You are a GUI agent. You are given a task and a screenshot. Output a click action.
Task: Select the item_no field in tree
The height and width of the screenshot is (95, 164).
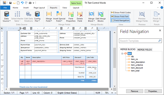[134, 59]
